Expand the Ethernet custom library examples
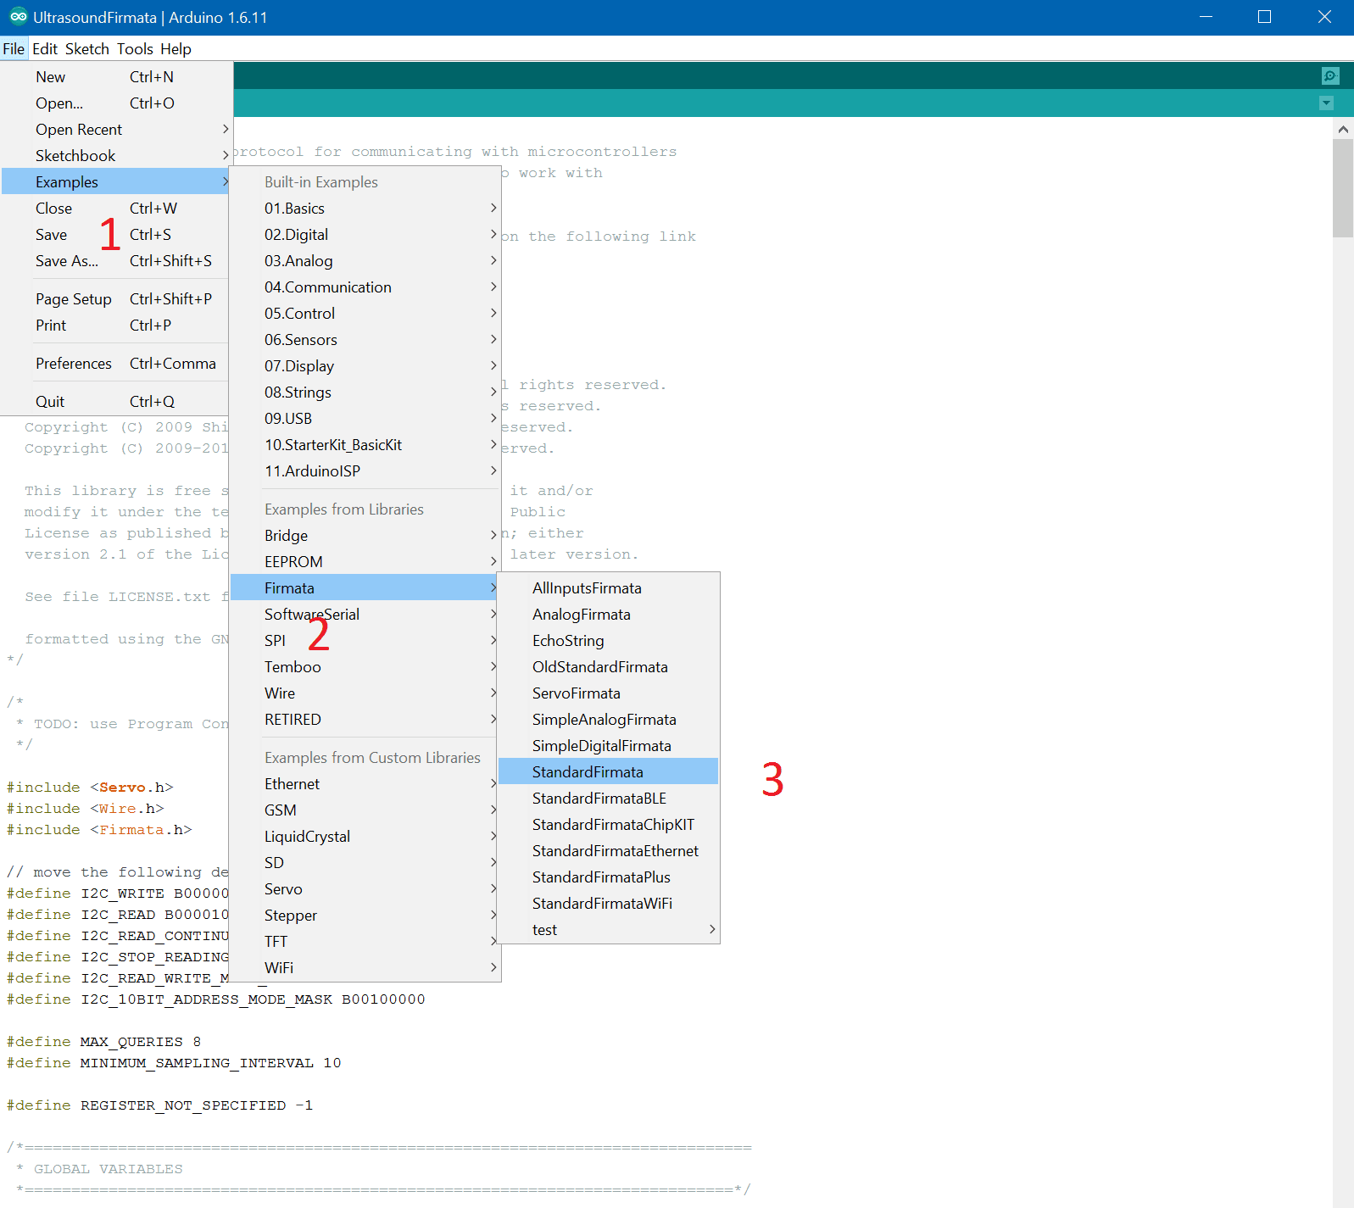The height and width of the screenshot is (1208, 1354). point(365,784)
